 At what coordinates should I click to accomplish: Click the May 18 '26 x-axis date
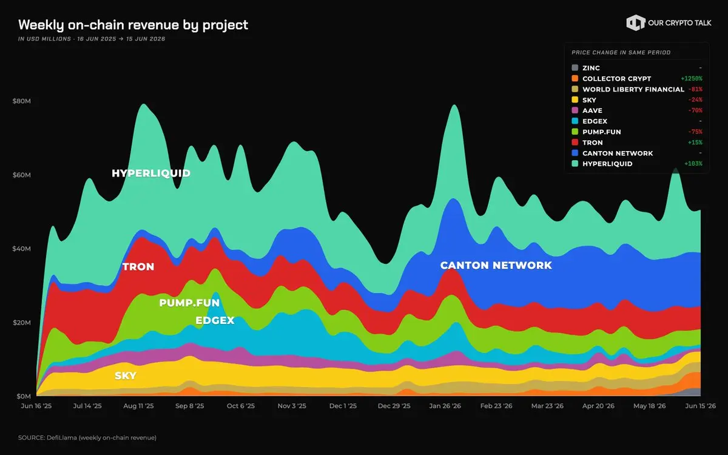tap(649, 406)
